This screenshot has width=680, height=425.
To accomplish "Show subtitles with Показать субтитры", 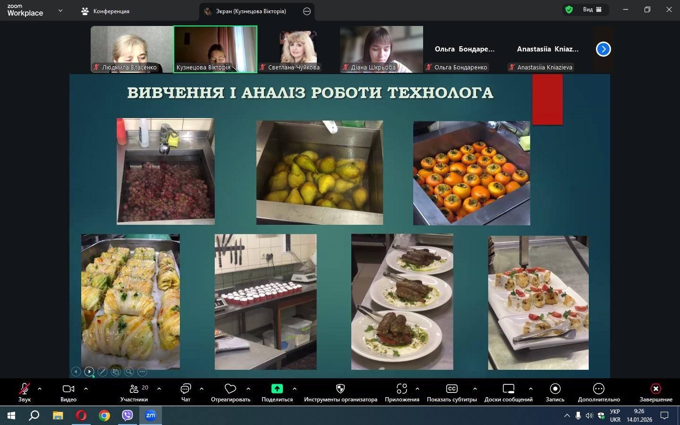I will (x=451, y=392).
